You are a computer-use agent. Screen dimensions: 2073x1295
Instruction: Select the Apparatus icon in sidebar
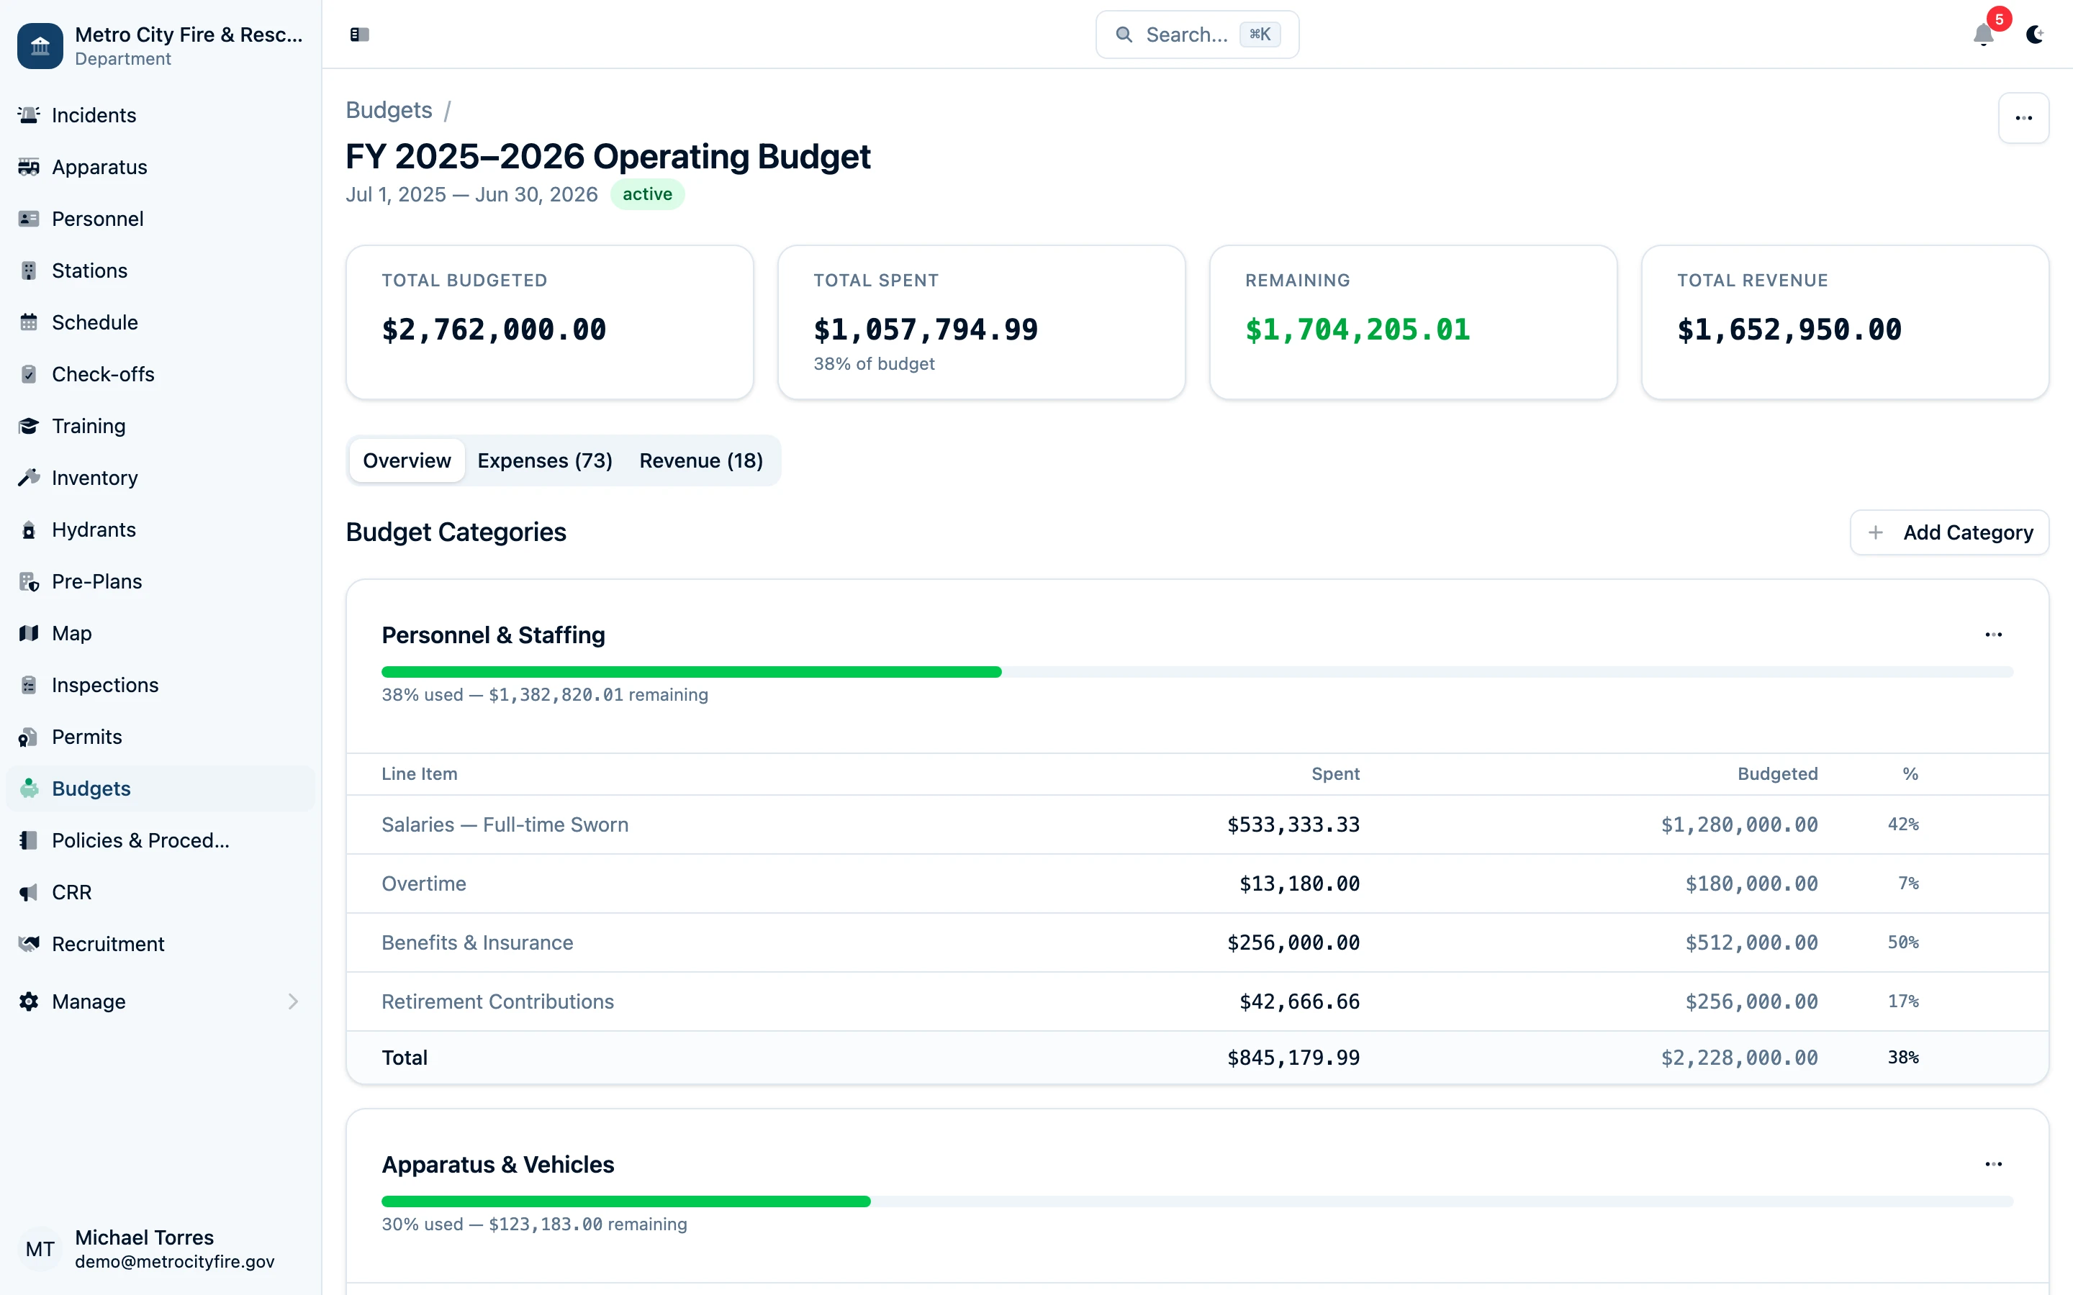(29, 167)
